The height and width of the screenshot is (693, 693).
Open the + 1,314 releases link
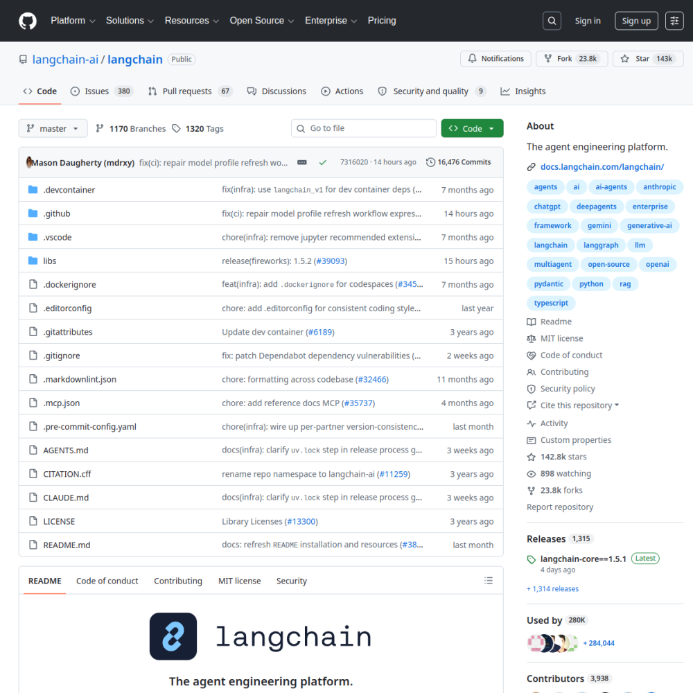click(x=552, y=588)
